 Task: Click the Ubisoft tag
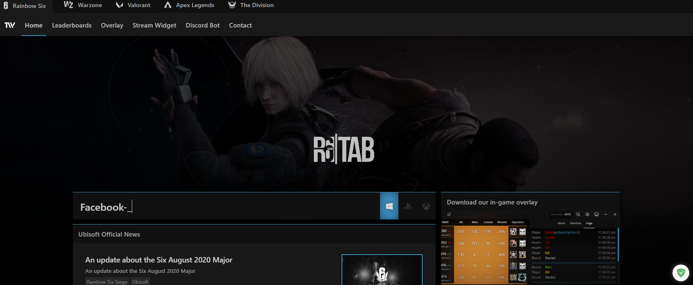pos(140,282)
